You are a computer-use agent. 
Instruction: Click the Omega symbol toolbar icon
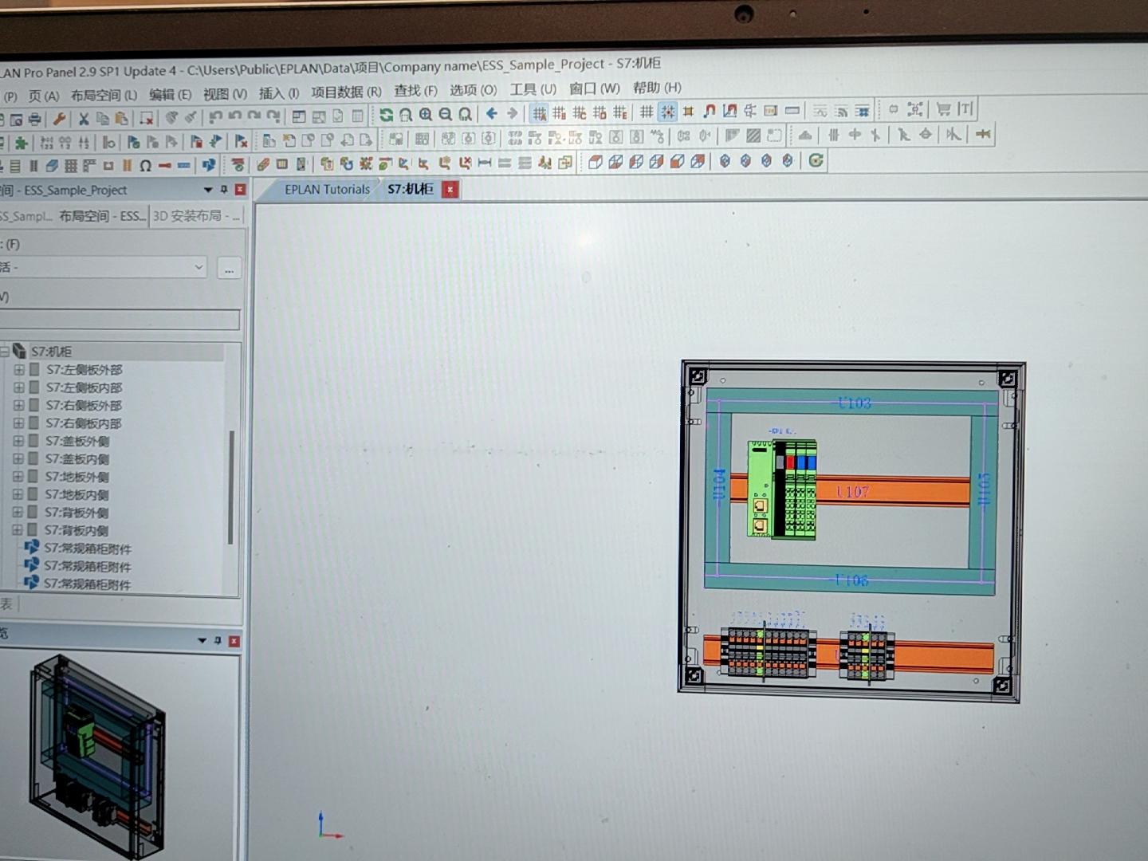click(x=145, y=166)
